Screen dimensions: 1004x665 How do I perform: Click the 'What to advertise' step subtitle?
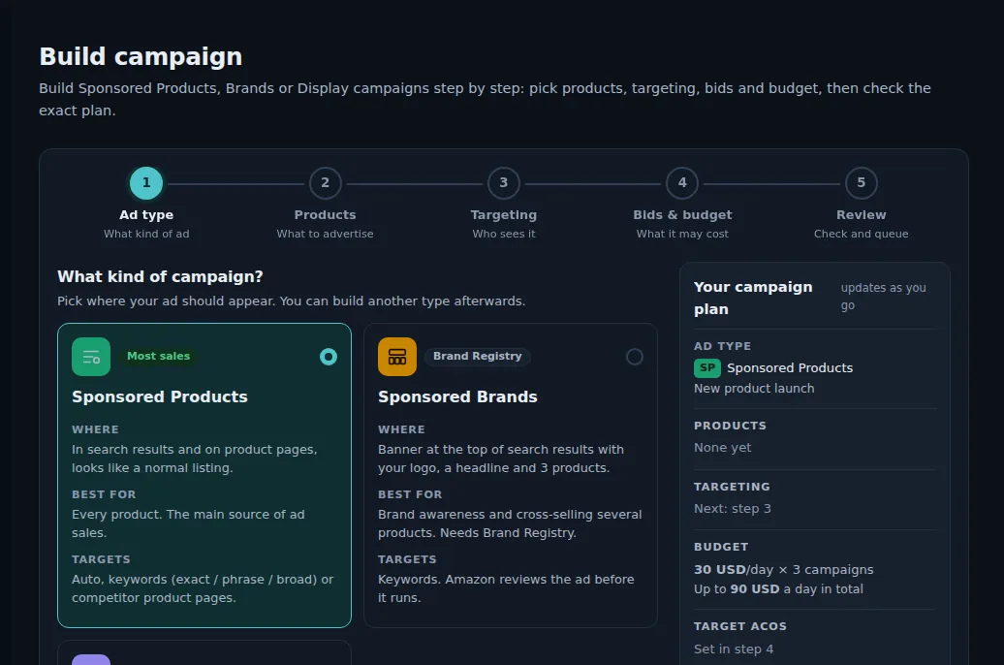pos(326,234)
